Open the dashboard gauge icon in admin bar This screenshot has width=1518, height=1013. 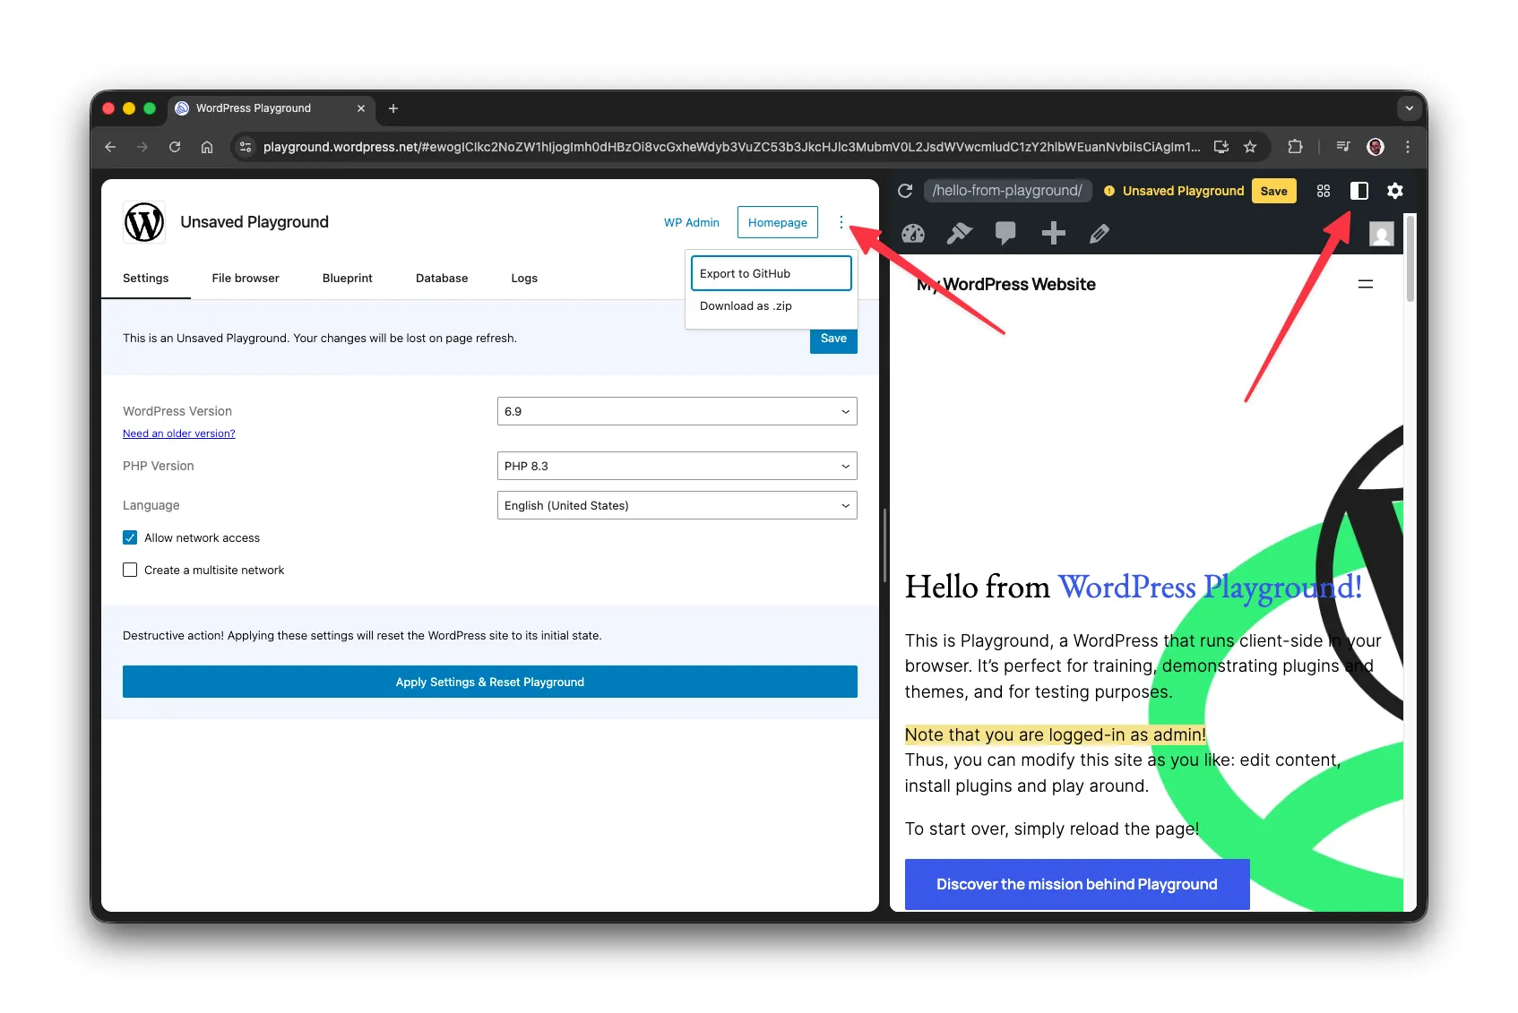click(x=912, y=234)
